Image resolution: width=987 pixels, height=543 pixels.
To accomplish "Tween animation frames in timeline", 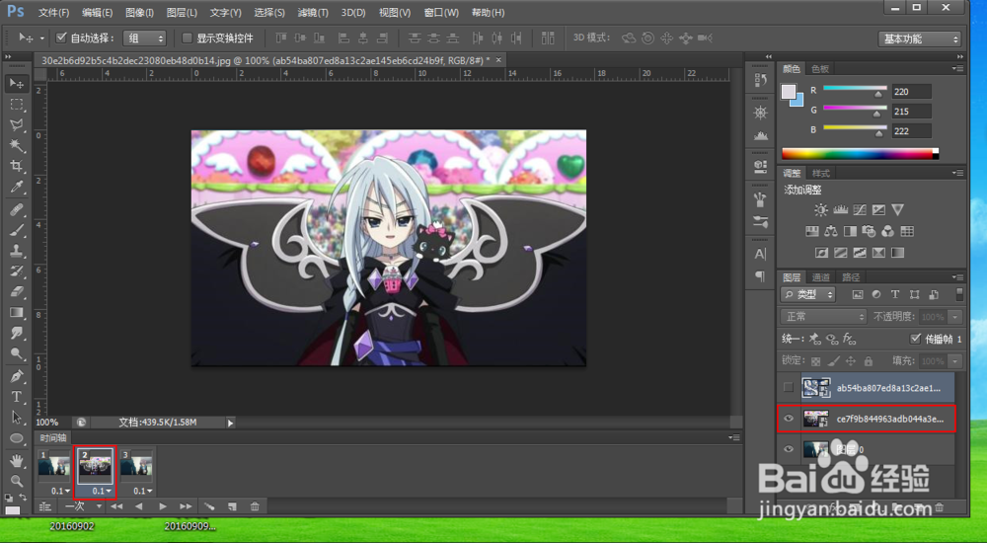I will click(209, 505).
